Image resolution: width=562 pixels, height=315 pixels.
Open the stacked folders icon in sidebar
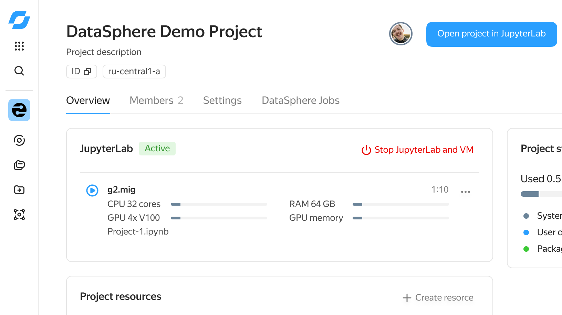coord(19,165)
